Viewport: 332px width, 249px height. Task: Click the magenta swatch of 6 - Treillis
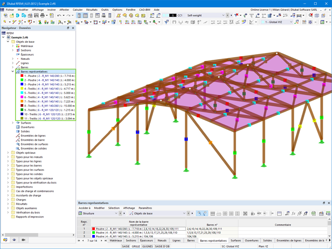tap(22, 97)
